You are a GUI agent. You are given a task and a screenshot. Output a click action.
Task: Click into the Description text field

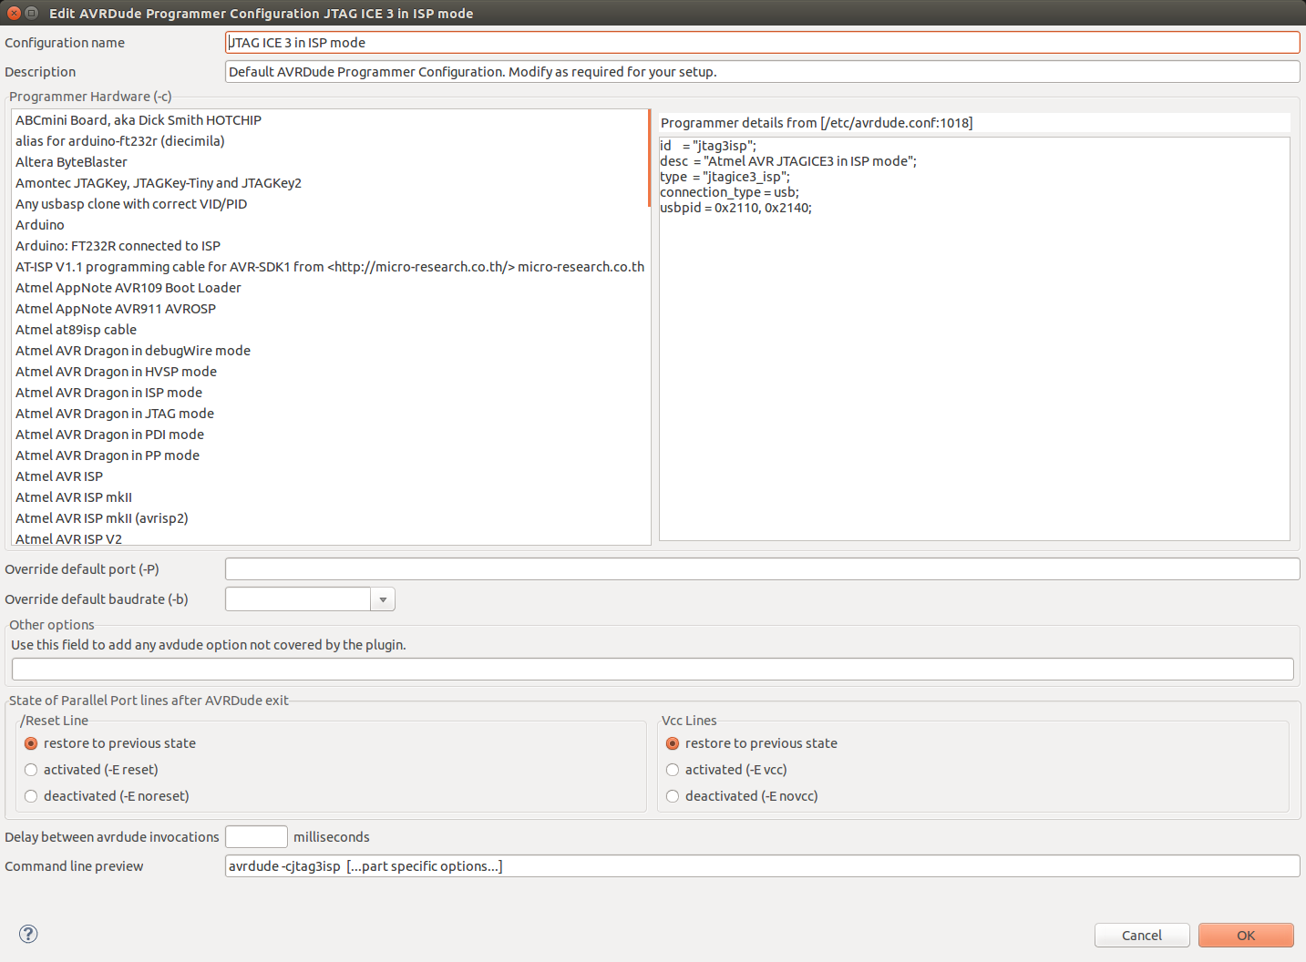(x=762, y=72)
